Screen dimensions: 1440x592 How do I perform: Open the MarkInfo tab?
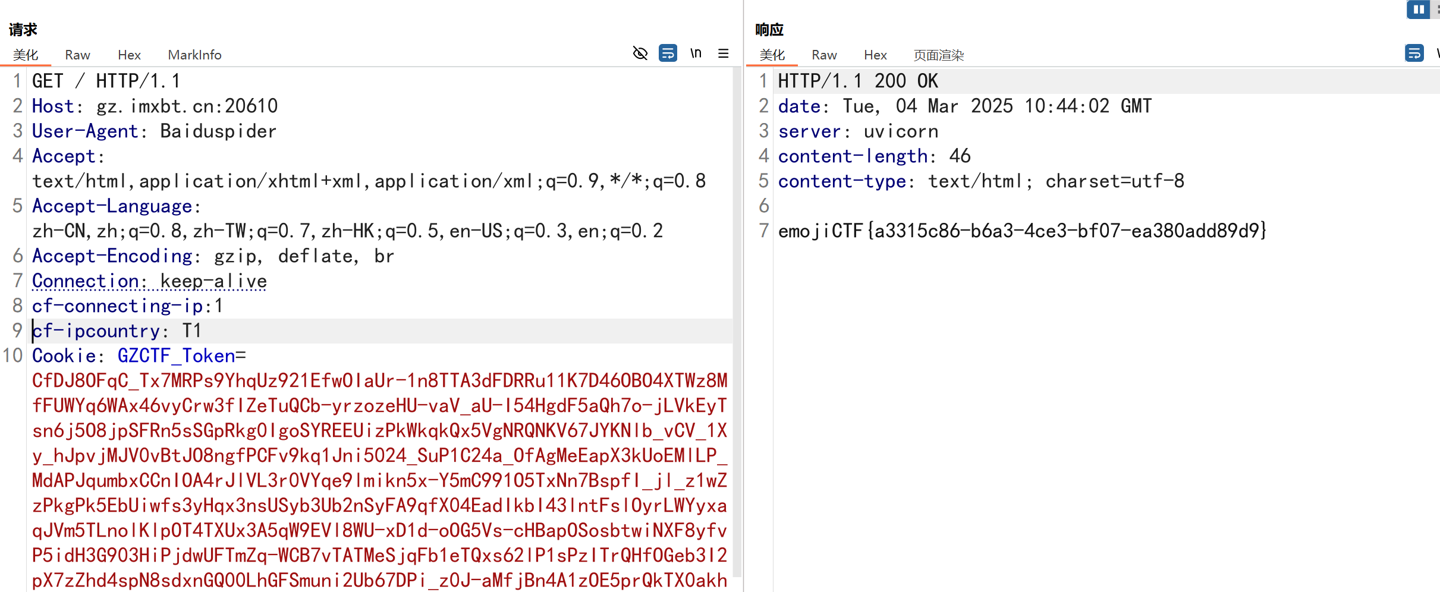point(195,55)
